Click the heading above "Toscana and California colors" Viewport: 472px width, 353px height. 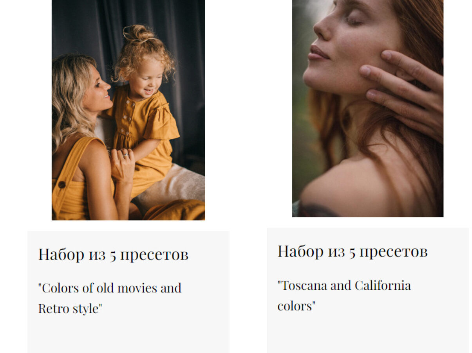point(353,251)
